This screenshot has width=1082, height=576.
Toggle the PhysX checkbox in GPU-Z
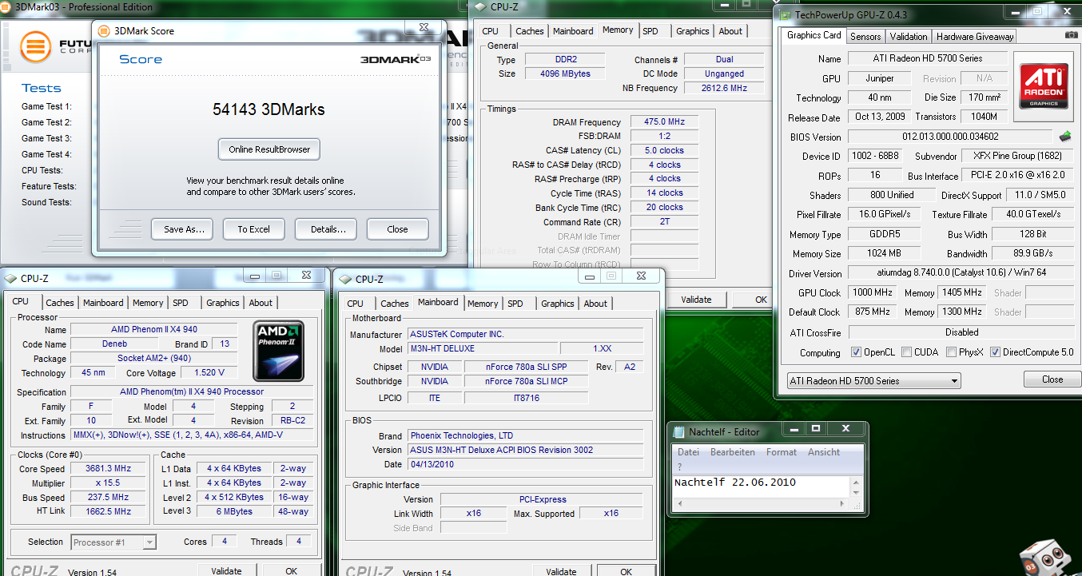tap(951, 352)
